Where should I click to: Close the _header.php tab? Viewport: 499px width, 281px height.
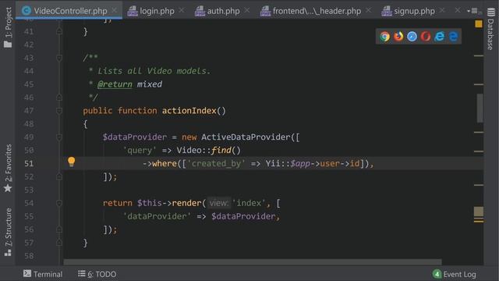point(368,10)
